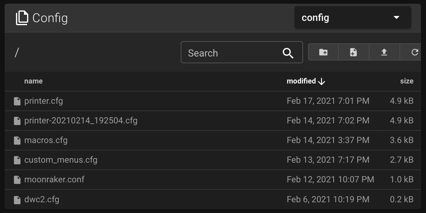Click the root path breadcrumb

click(17, 52)
